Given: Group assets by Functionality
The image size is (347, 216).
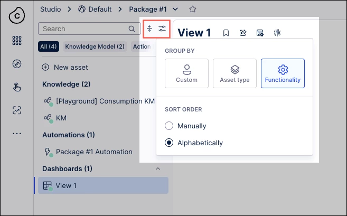Looking at the screenshot, I should (x=283, y=73).
